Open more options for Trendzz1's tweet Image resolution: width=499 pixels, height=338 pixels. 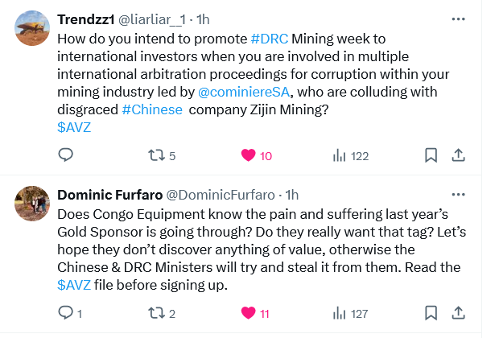[x=458, y=19]
